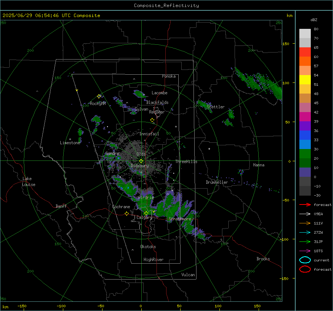Click the Vulcan city label
The width and height of the screenshot is (333, 311).
[188, 275]
